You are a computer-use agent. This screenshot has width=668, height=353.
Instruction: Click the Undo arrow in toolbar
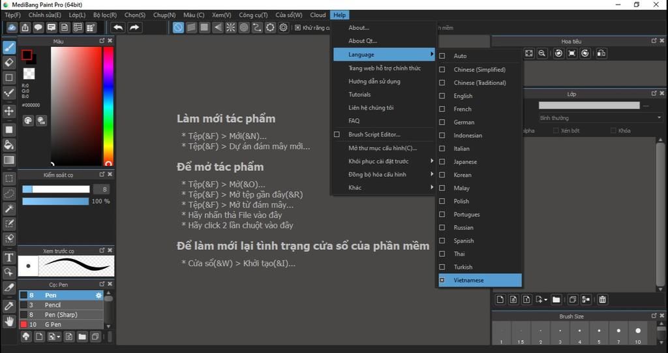coord(118,27)
